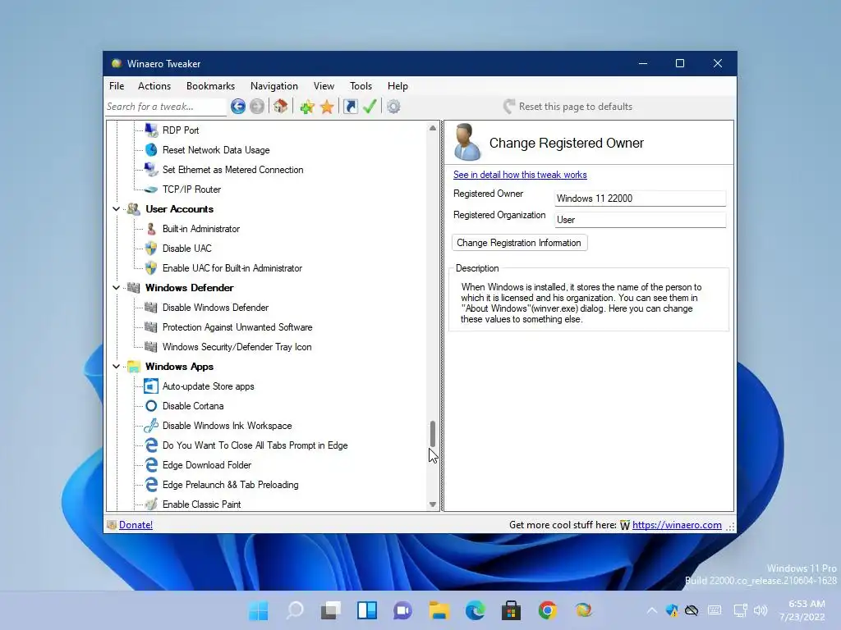Image resolution: width=841 pixels, height=630 pixels.
Task: Open Task View on taskbar
Action: pos(331,610)
